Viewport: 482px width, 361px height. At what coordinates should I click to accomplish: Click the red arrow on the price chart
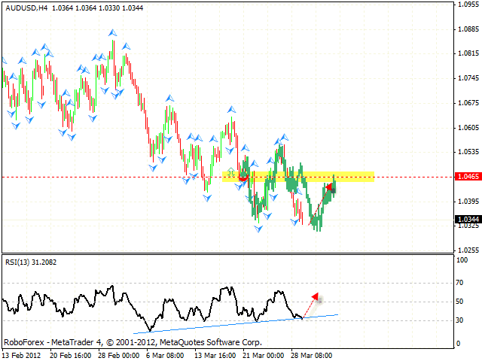click(329, 187)
